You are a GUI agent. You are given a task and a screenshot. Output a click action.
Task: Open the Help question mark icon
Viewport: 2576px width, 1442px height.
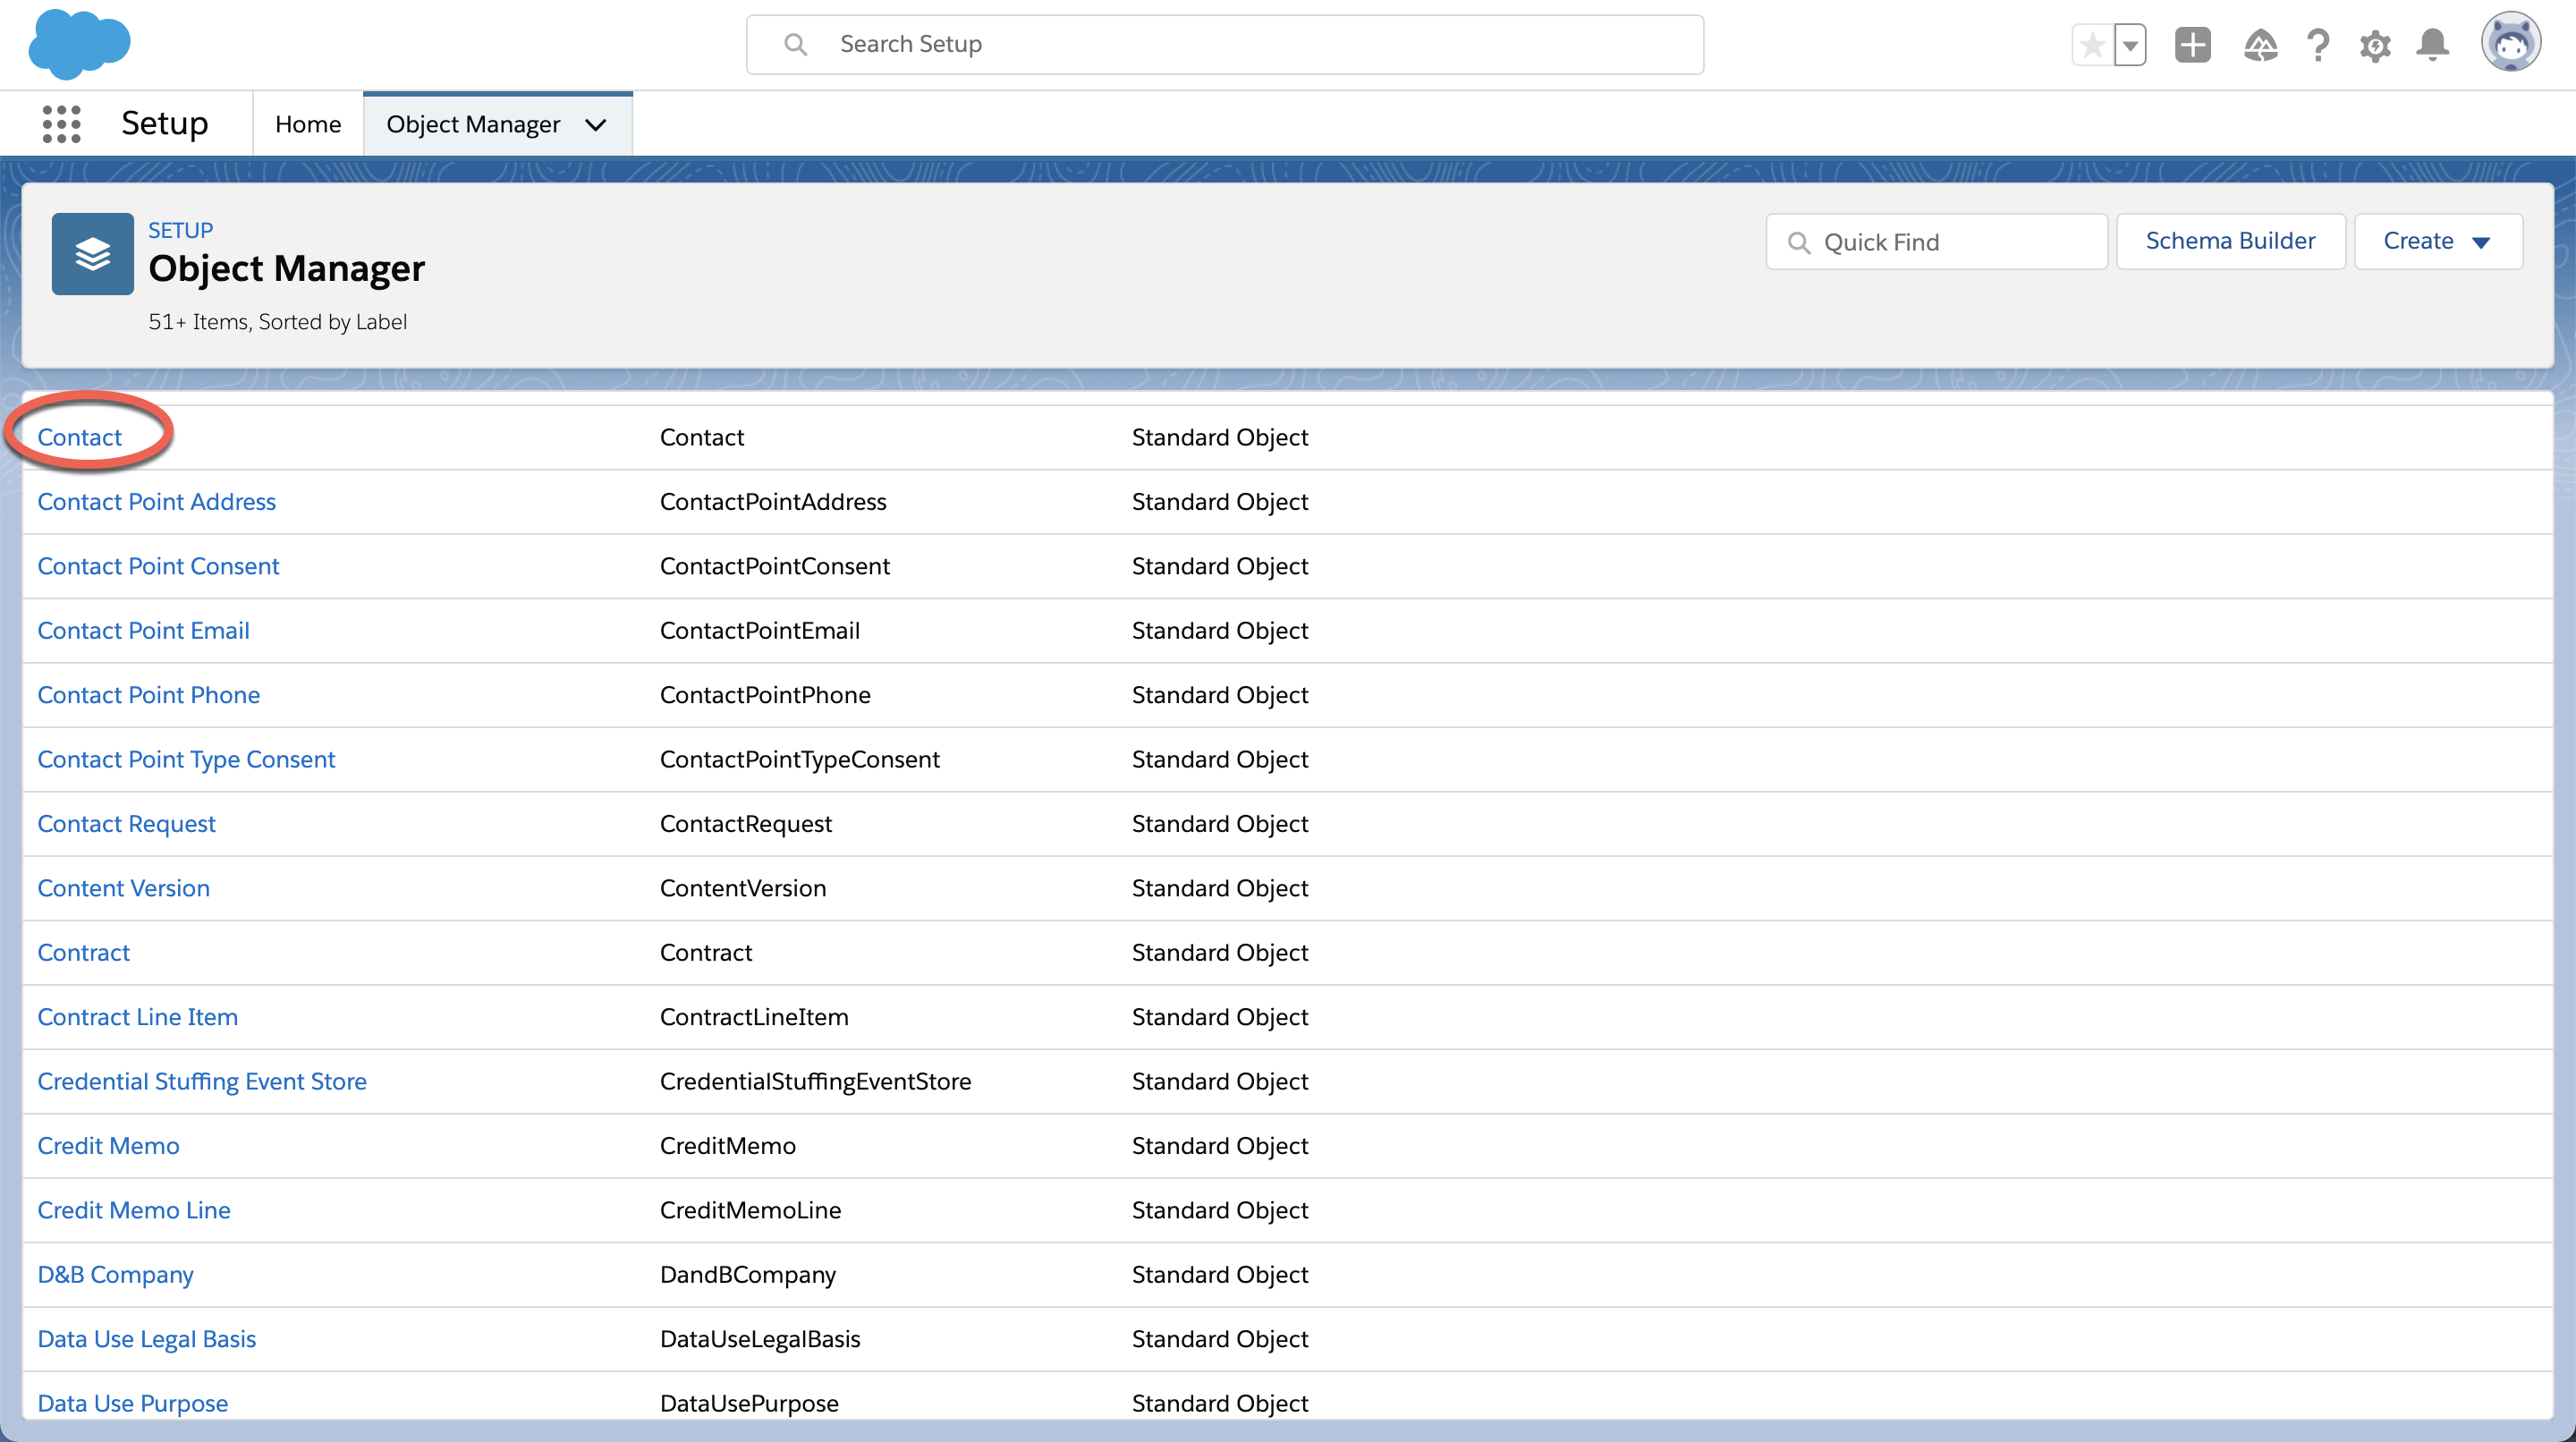(2318, 45)
